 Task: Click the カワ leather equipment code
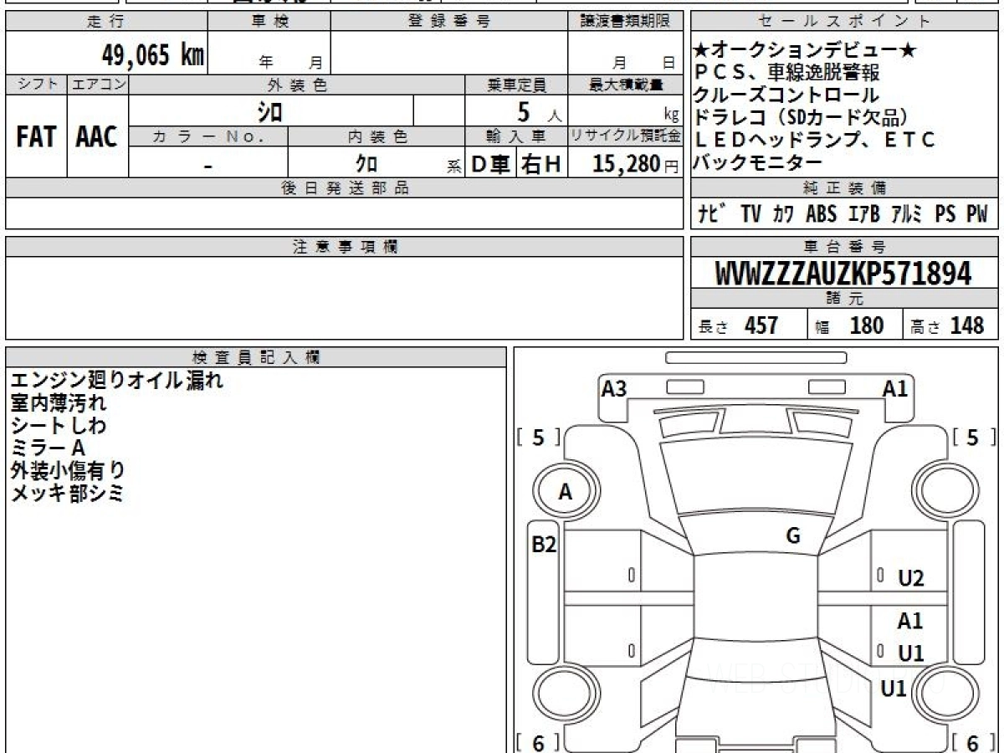click(783, 214)
